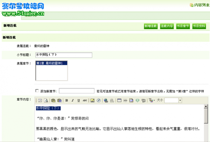Insert Flash using the Flash icon
Image resolution: width=210 pixels, height=142 pixels.
pyautogui.click(x=99, y=100)
